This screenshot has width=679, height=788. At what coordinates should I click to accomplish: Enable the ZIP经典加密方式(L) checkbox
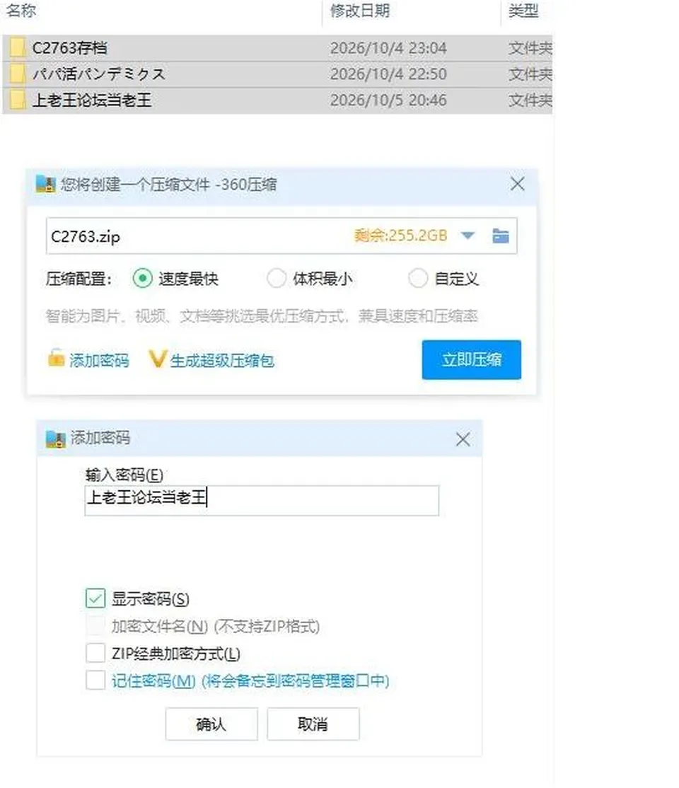95,654
